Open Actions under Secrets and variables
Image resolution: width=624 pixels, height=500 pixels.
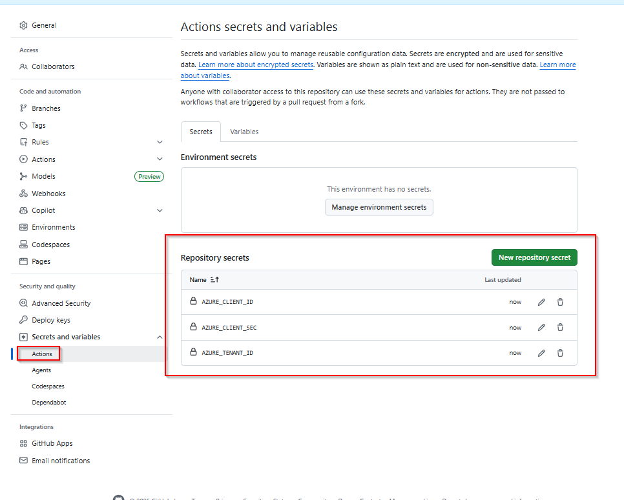tap(42, 354)
